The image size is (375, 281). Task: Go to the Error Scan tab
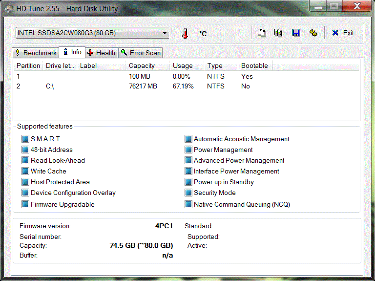pyautogui.click(x=141, y=53)
